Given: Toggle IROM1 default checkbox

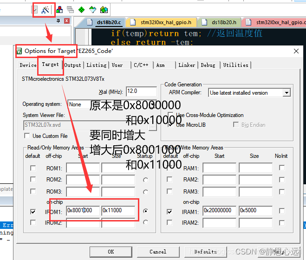Looking at the screenshot, I should click(33, 212).
